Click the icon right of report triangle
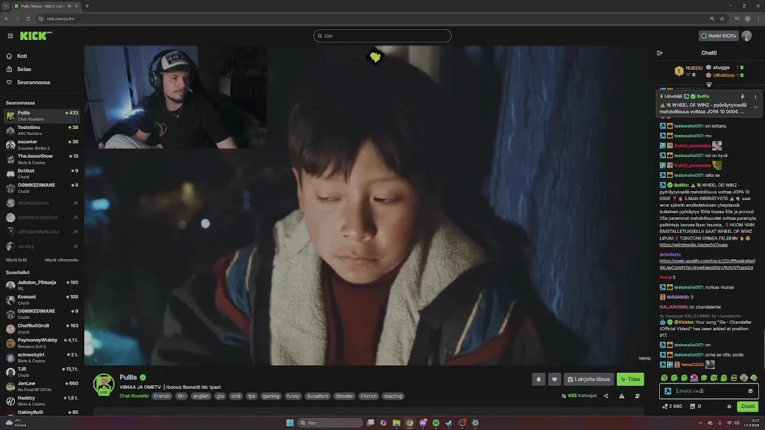 coord(637,396)
